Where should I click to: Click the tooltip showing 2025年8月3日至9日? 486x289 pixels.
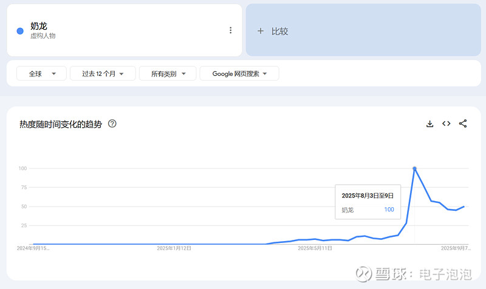tap(368, 202)
